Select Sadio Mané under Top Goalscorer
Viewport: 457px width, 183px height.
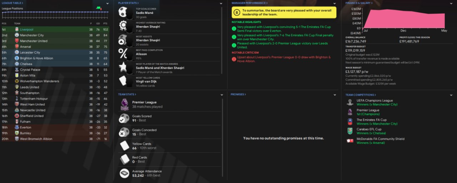(145, 13)
